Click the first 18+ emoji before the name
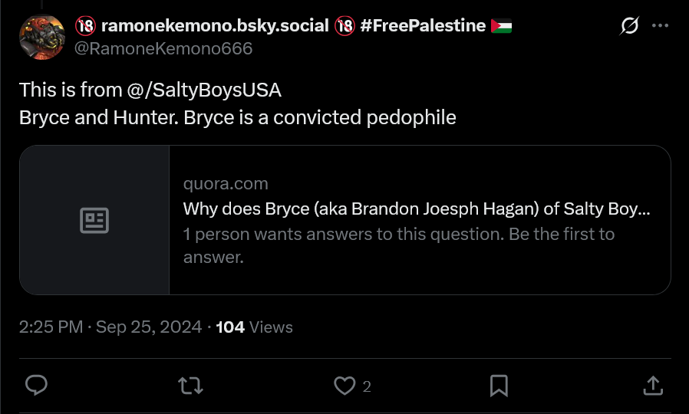Image resolution: width=689 pixels, height=414 pixels. [84, 26]
